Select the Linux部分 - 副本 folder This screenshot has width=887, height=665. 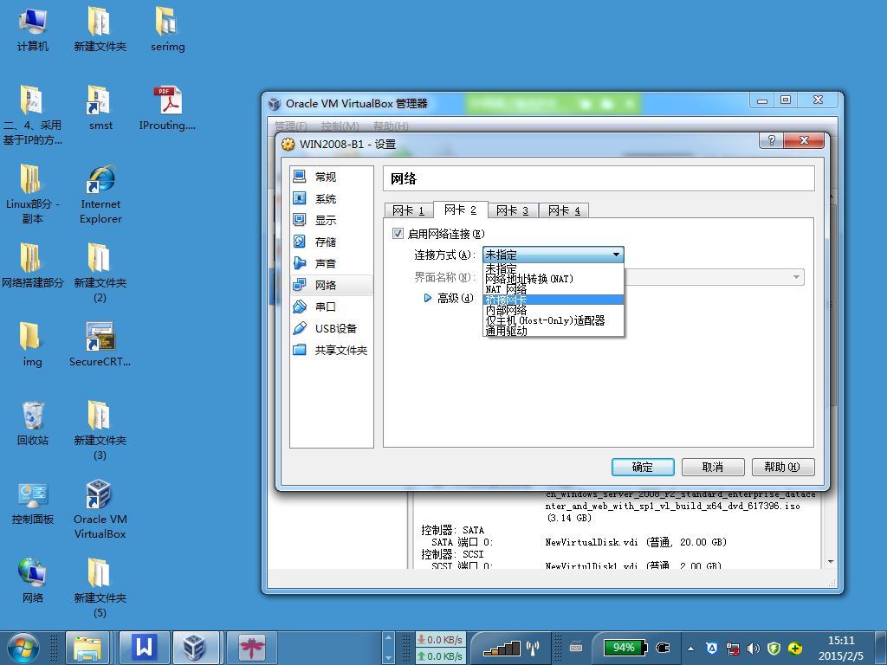point(32,194)
